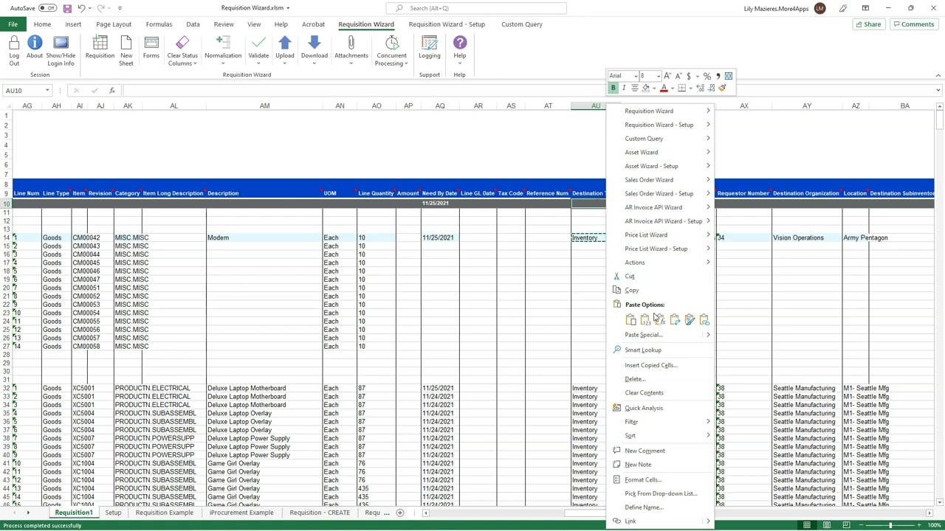Open the font size dropdown

pos(659,76)
